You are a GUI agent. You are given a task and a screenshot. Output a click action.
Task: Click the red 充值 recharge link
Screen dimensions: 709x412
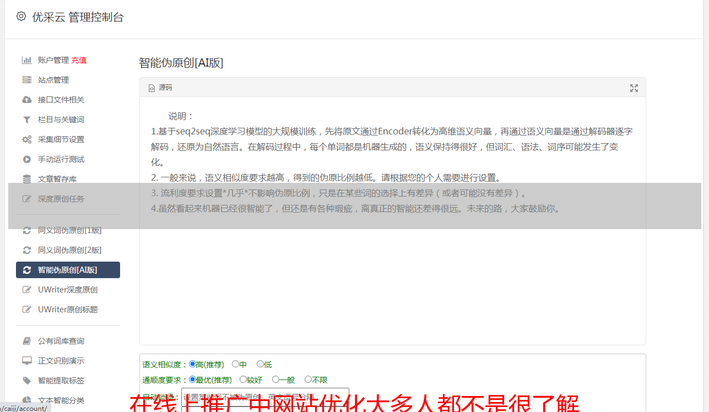[79, 60]
